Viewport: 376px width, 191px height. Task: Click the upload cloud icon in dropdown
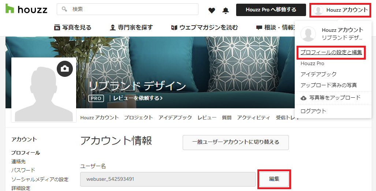pyautogui.click(x=304, y=98)
